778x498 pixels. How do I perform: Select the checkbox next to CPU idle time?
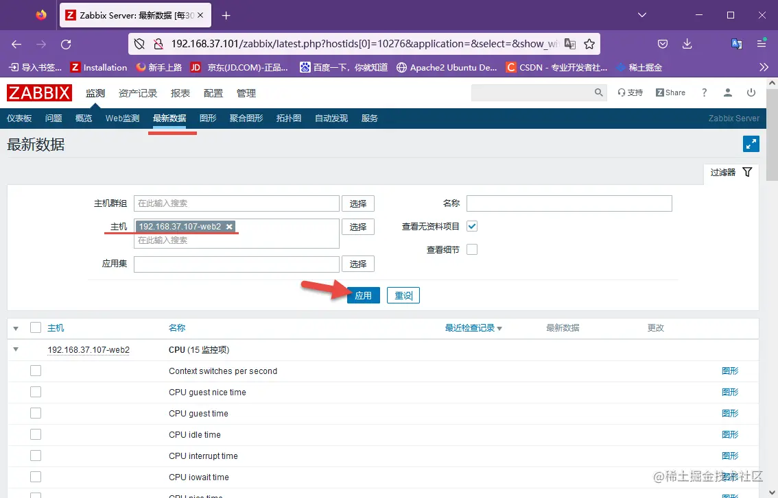tap(35, 434)
